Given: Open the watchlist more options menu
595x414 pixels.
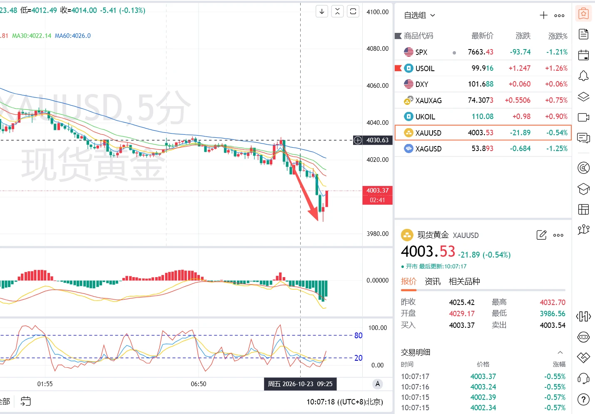Looking at the screenshot, I should click(559, 16).
